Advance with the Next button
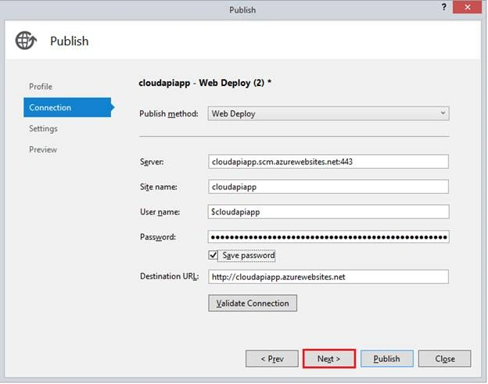The height and width of the screenshot is (384, 488). [x=329, y=359]
